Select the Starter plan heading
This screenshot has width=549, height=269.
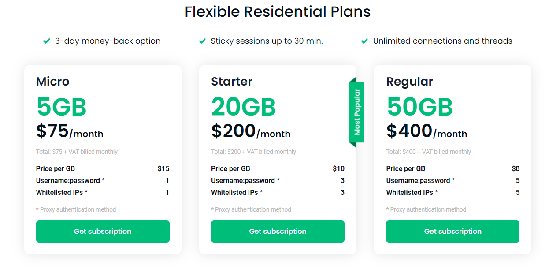coord(232,82)
